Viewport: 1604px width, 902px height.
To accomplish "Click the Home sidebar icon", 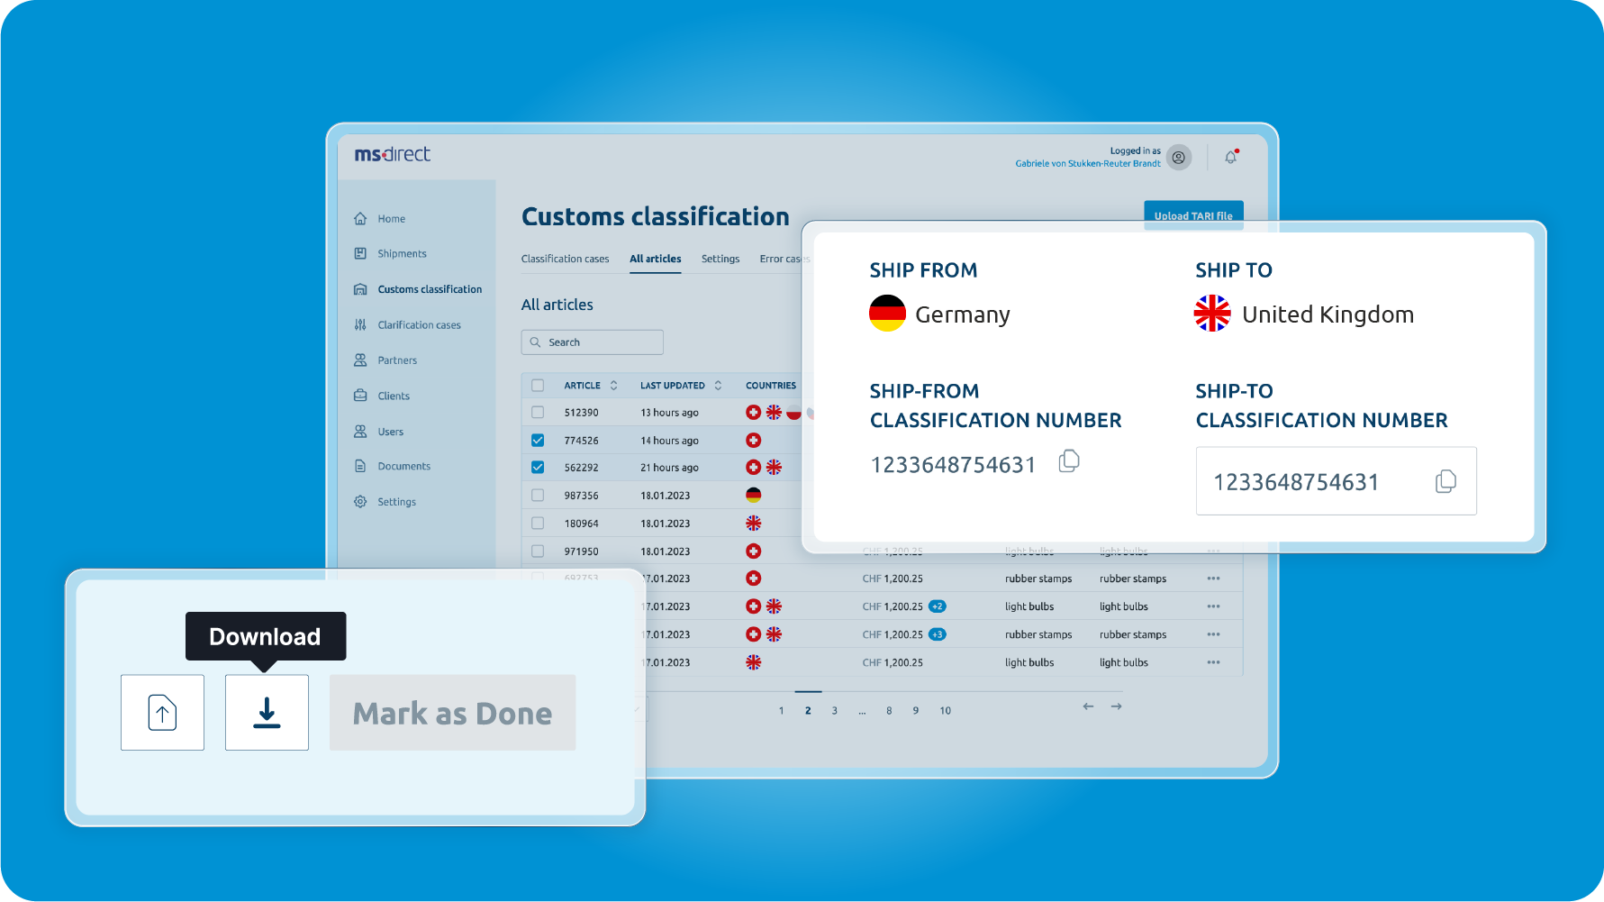I will click(x=360, y=219).
